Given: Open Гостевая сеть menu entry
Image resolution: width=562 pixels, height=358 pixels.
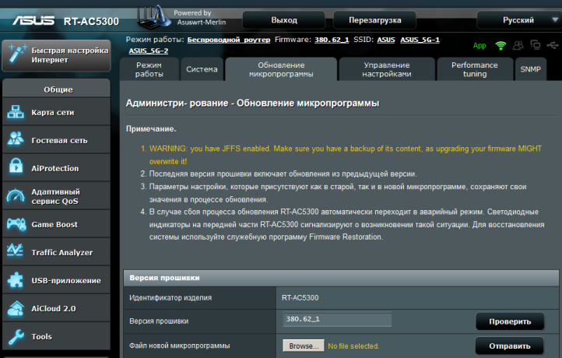Looking at the screenshot, I should (x=56, y=140).
